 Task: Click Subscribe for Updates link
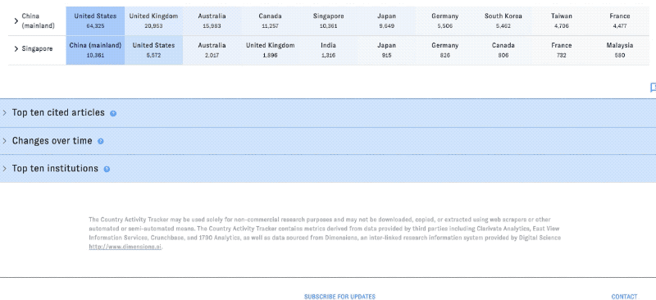pos(339,297)
